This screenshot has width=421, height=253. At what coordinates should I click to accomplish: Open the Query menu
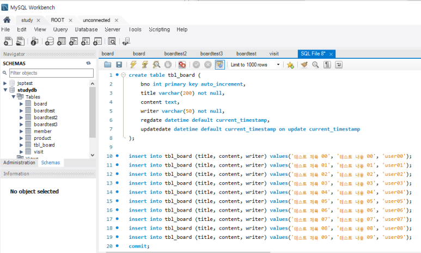click(x=60, y=29)
